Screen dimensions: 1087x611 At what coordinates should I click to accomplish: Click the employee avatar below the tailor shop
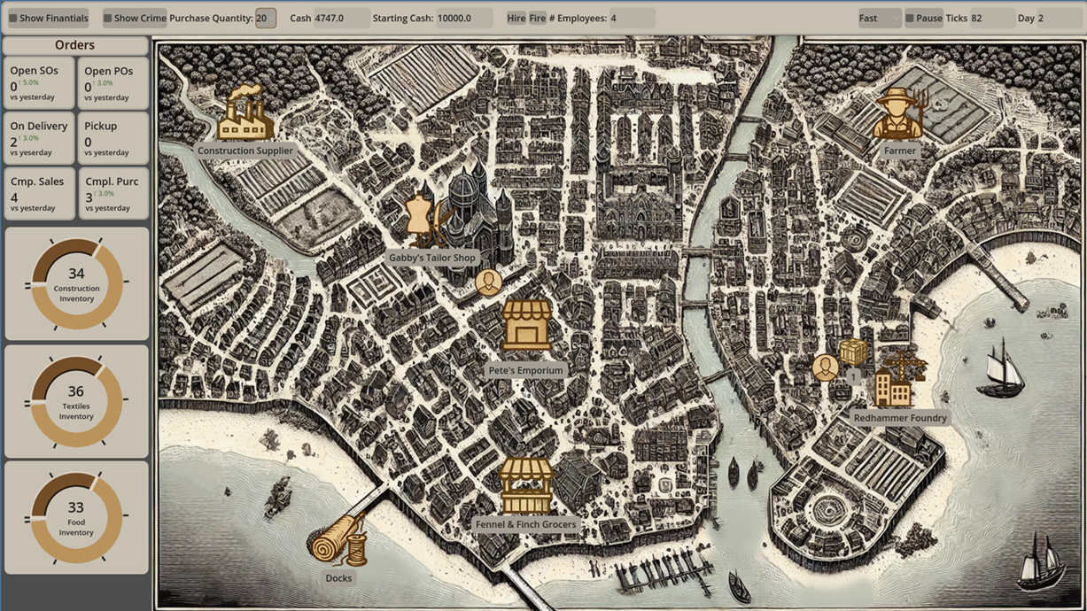coord(488,282)
